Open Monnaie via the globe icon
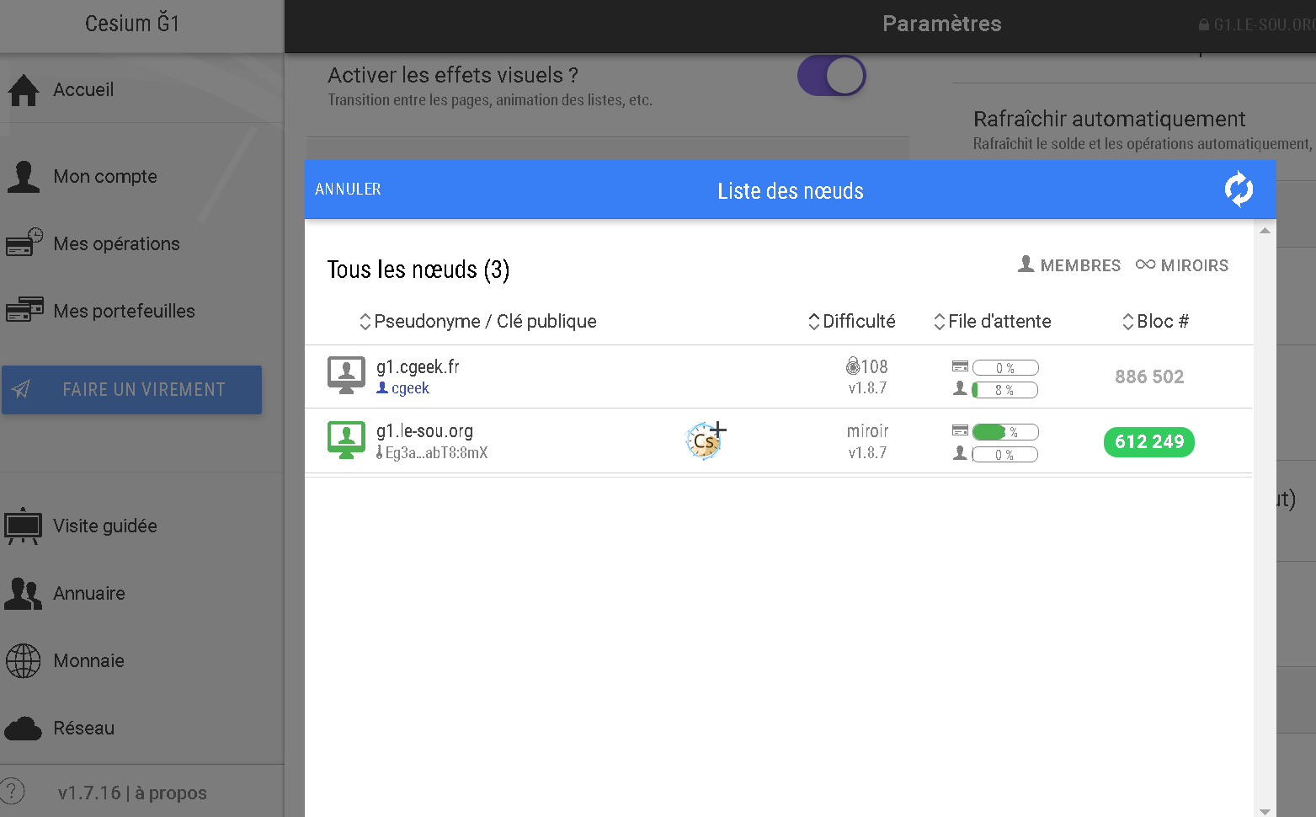This screenshot has width=1316, height=817. pyautogui.click(x=24, y=661)
